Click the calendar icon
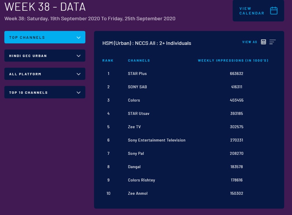 pyautogui.click(x=273, y=11)
